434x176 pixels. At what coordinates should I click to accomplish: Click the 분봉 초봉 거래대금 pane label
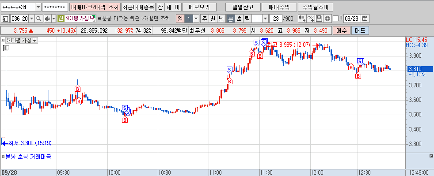(x=28, y=157)
